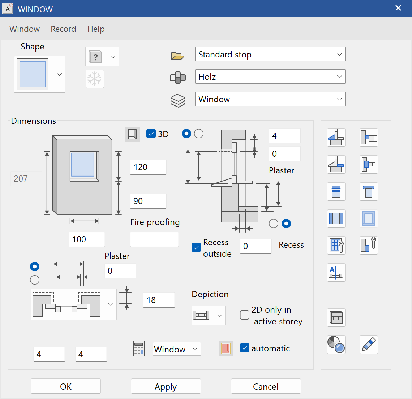Click the Cancel button
The image size is (412, 399).
[x=266, y=386]
